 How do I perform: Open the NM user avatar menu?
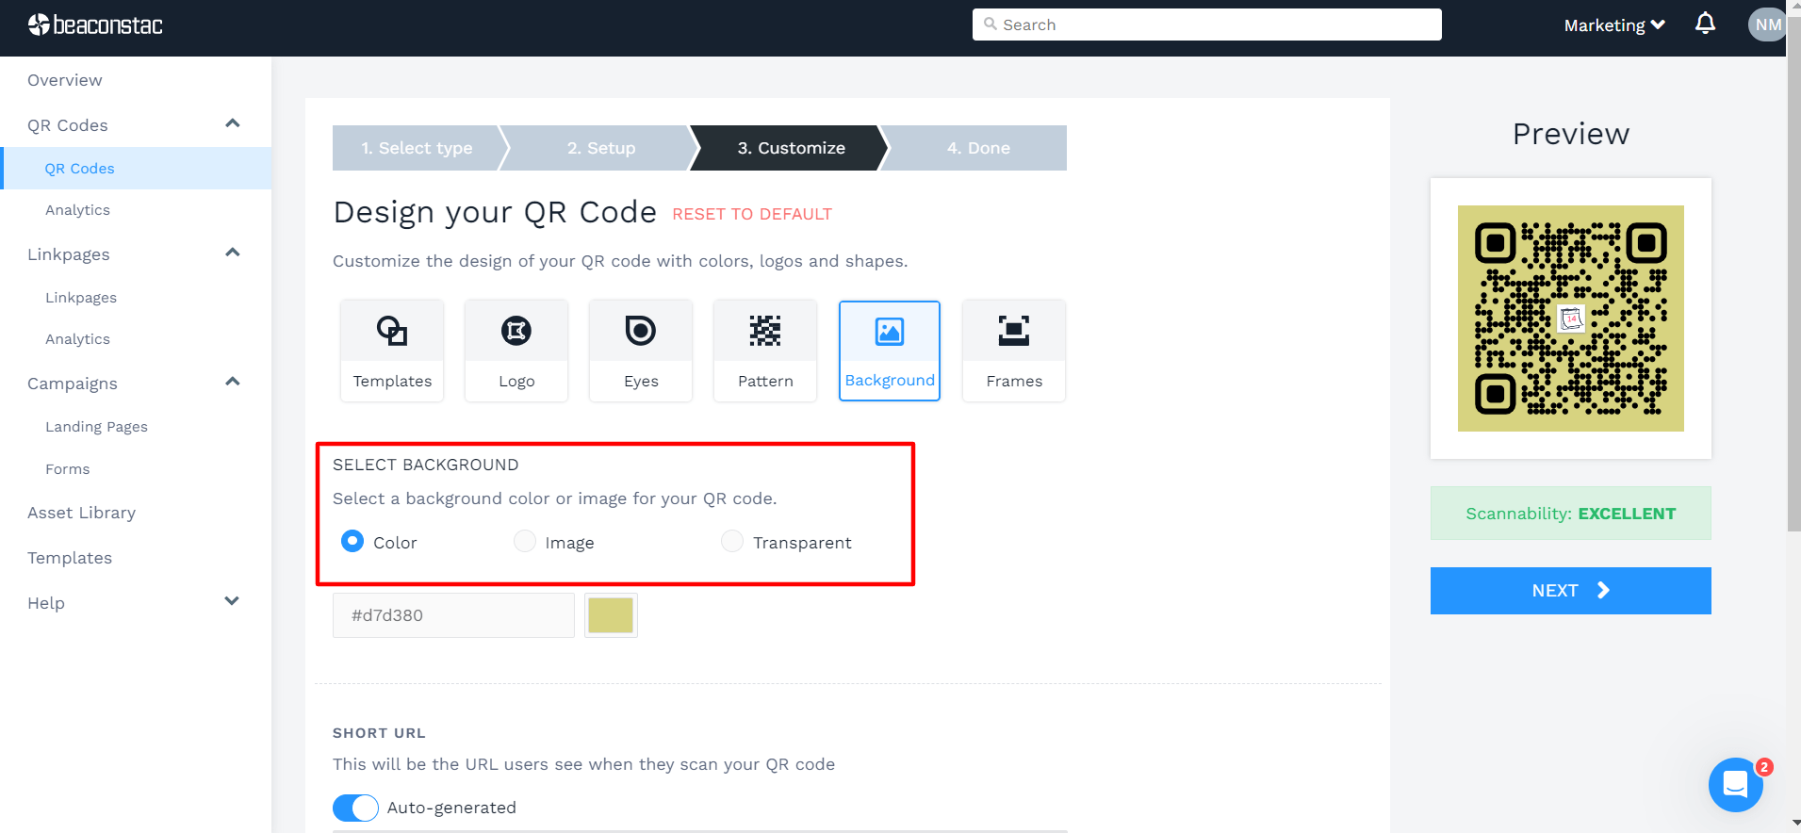point(1767,24)
